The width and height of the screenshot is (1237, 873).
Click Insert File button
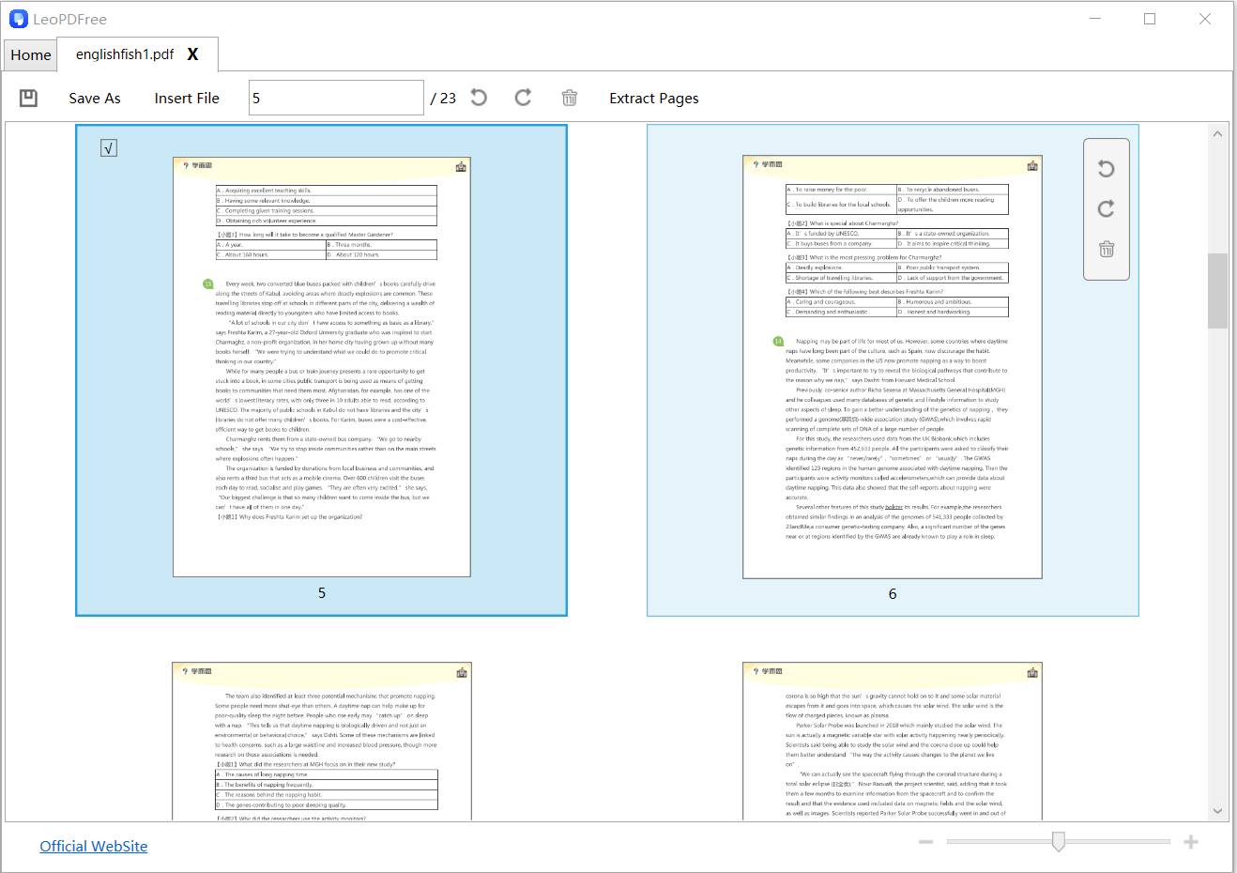tap(187, 99)
